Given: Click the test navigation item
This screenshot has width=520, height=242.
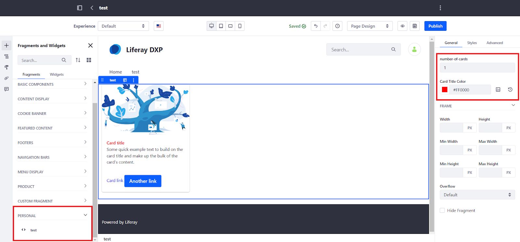Looking at the screenshot, I should pyautogui.click(x=136, y=72).
